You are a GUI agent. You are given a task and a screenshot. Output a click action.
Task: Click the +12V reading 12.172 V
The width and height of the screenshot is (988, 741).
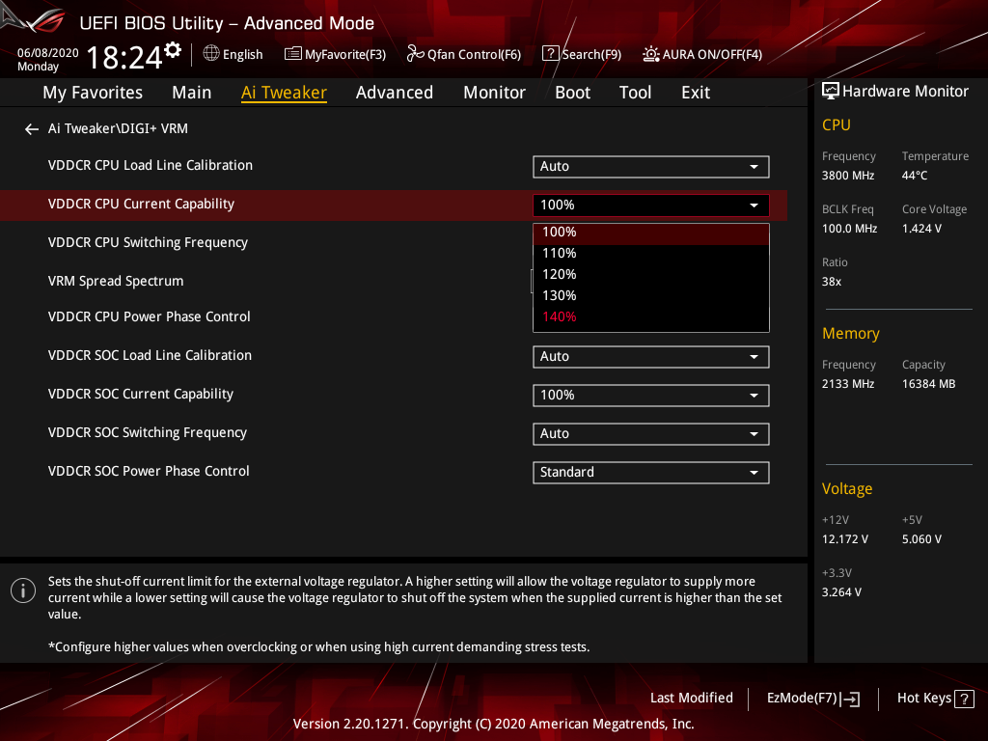tap(844, 539)
